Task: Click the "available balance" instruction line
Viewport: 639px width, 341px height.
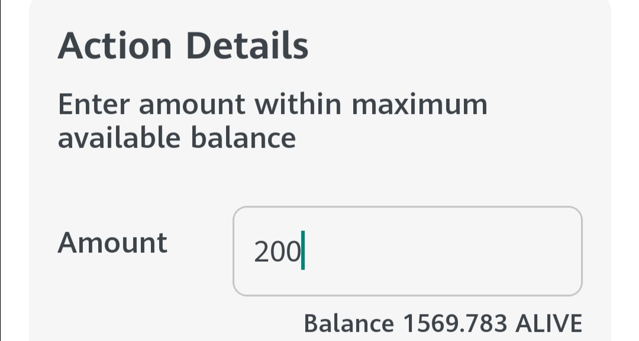Action: [176, 138]
